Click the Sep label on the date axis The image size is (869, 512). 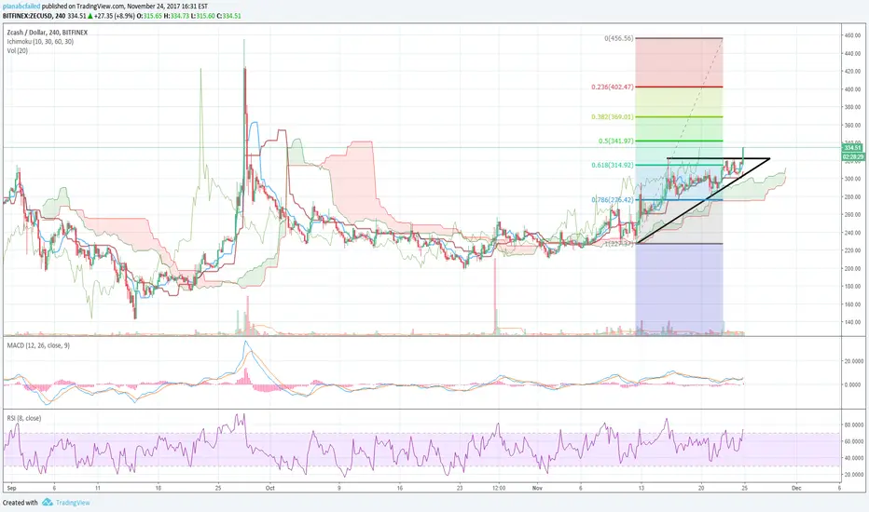[x=11, y=488]
